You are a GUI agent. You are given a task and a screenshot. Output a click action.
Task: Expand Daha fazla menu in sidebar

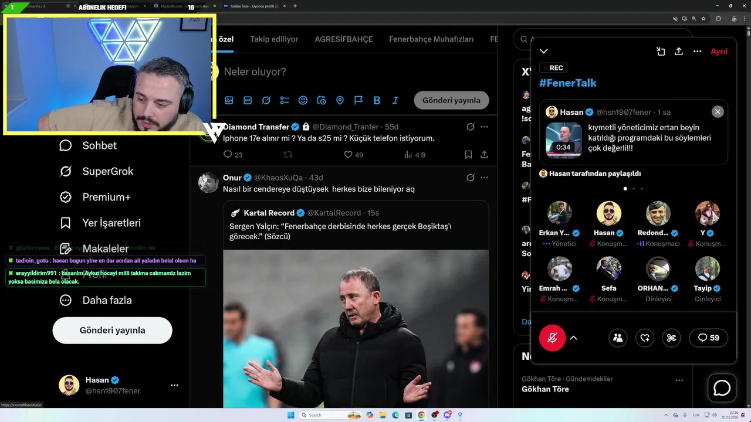96,300
